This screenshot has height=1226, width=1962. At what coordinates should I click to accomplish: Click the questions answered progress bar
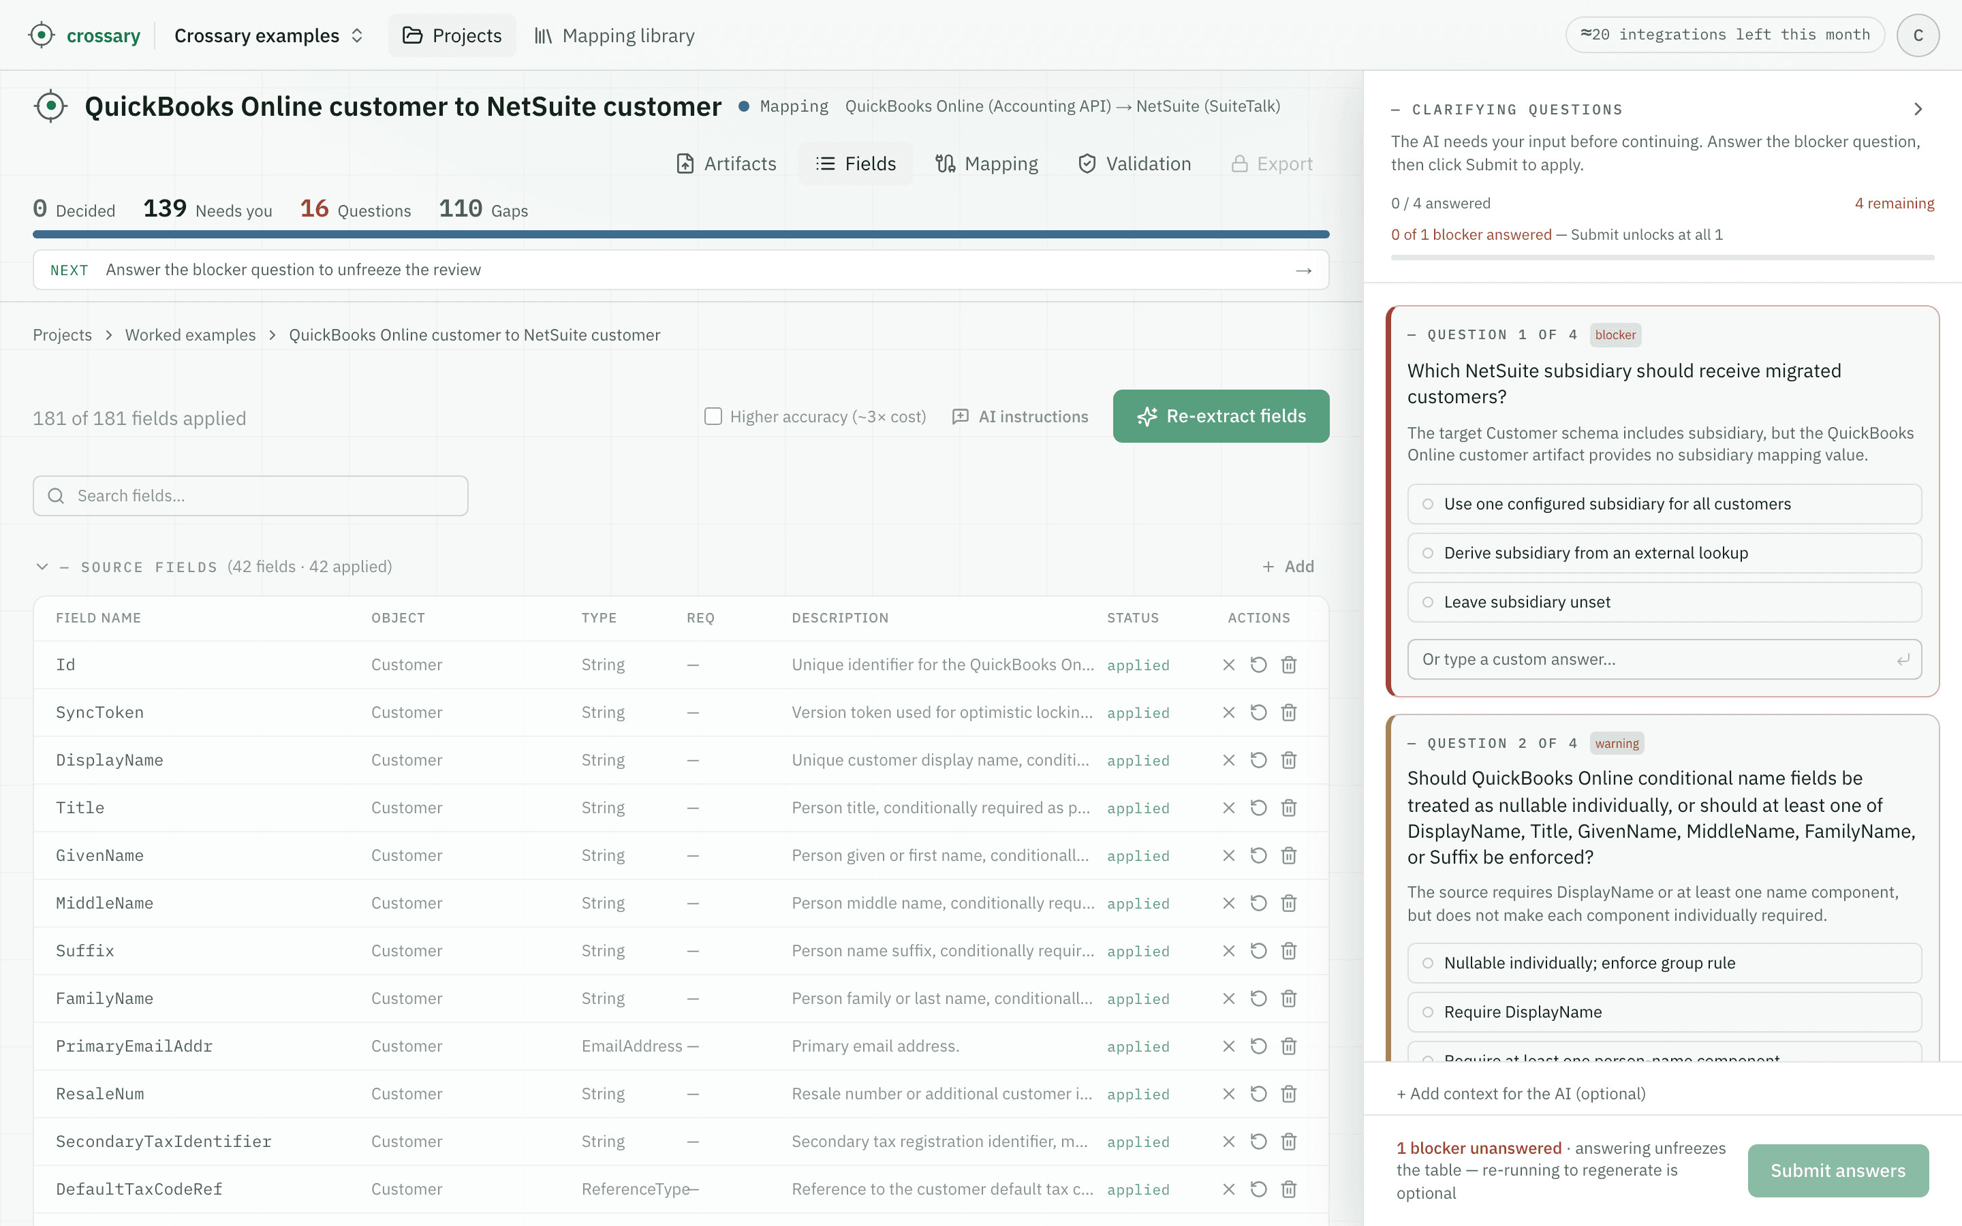pyautogui.click(x=1662, y=258)
